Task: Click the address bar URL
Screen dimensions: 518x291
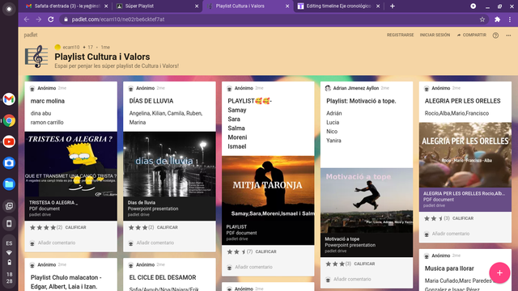Action: coord(118,19)
